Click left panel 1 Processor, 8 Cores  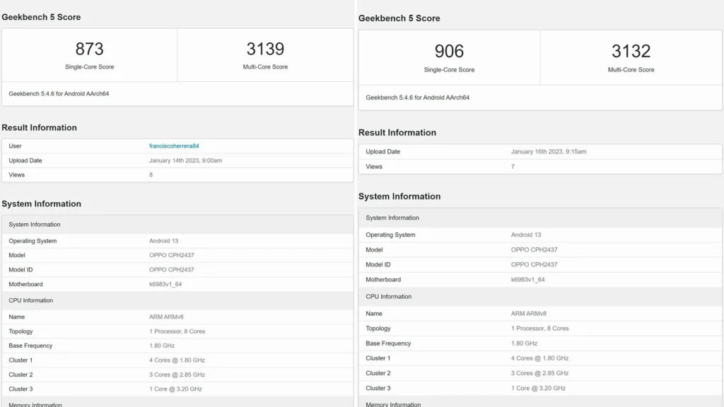pyautogui.click(x=177, y=331)
